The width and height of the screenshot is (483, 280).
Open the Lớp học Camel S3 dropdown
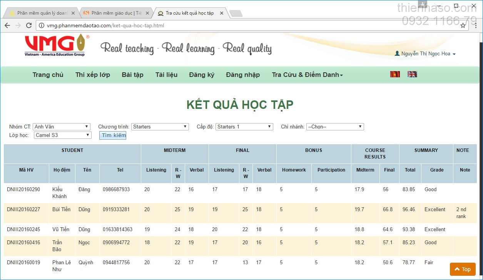click(63, 135)
